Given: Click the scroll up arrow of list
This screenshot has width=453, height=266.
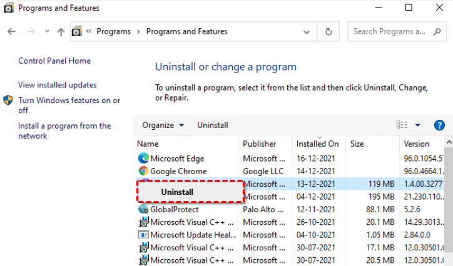Looking at the screenshot, I should [x=449, y=142].
